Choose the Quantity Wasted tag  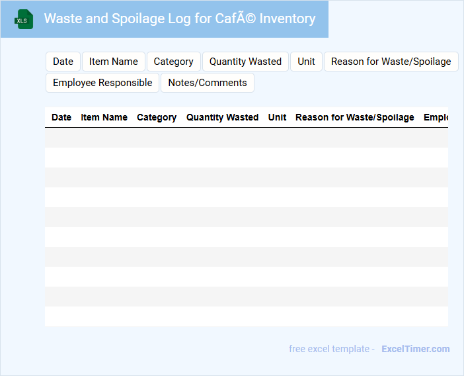tap(245, 62)
